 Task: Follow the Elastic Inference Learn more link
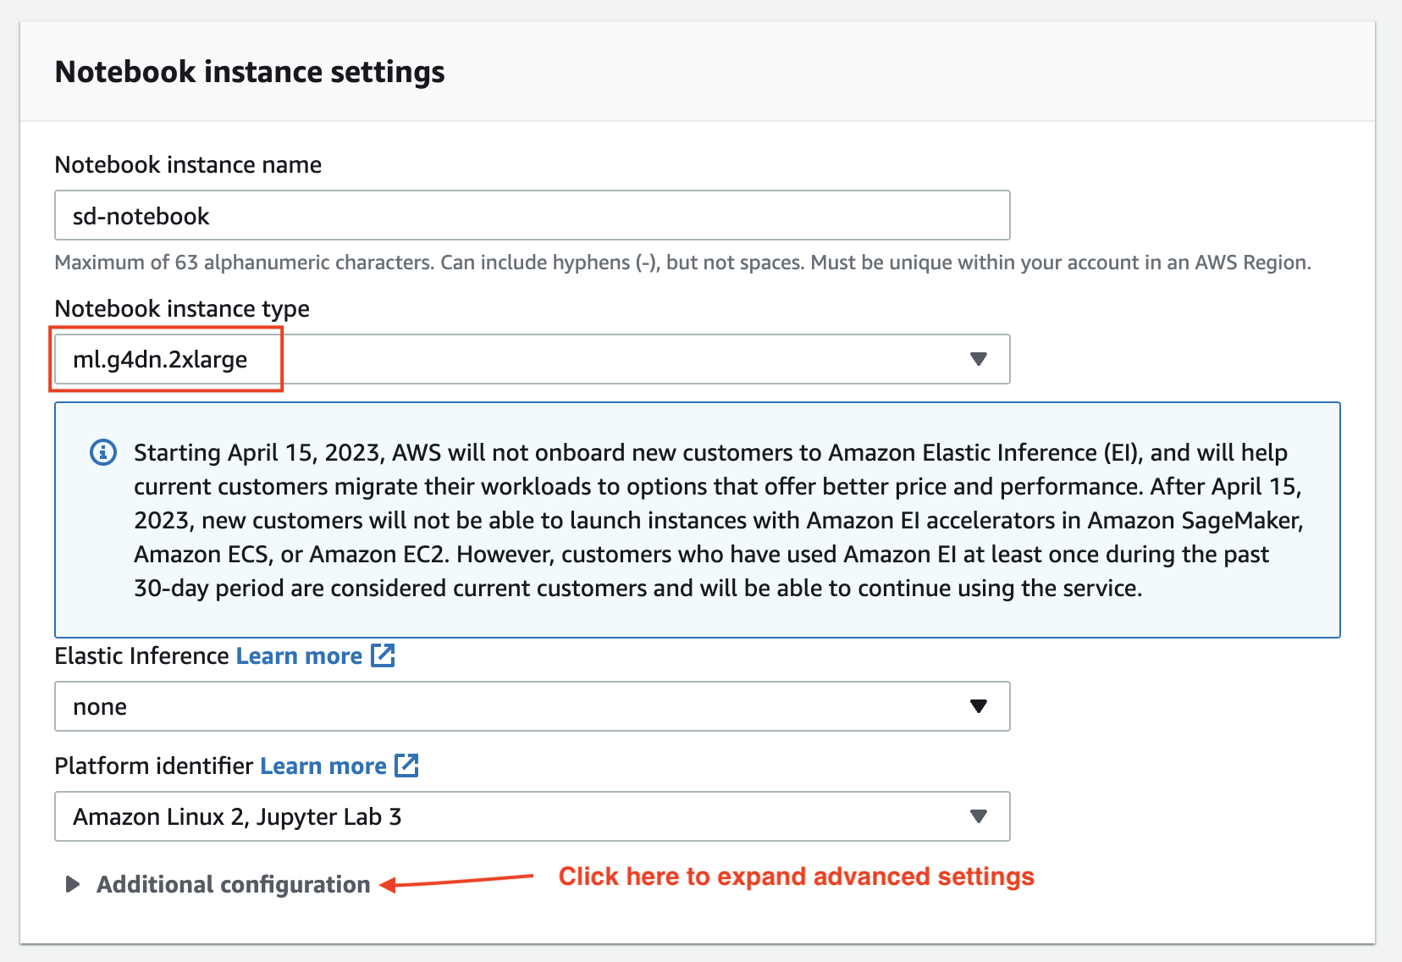299,656
